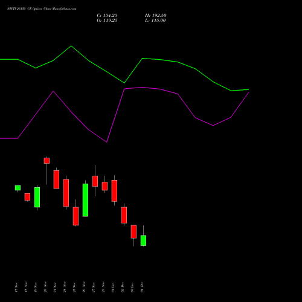The image size is (302, 302).
Task: Select the green candlestick for 04 Dec
Action: click(143, 240)
